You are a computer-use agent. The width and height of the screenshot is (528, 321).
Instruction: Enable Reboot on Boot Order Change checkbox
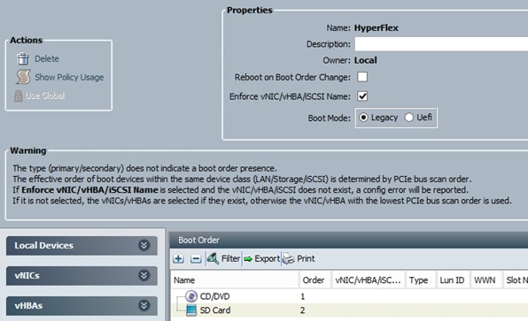362,77
